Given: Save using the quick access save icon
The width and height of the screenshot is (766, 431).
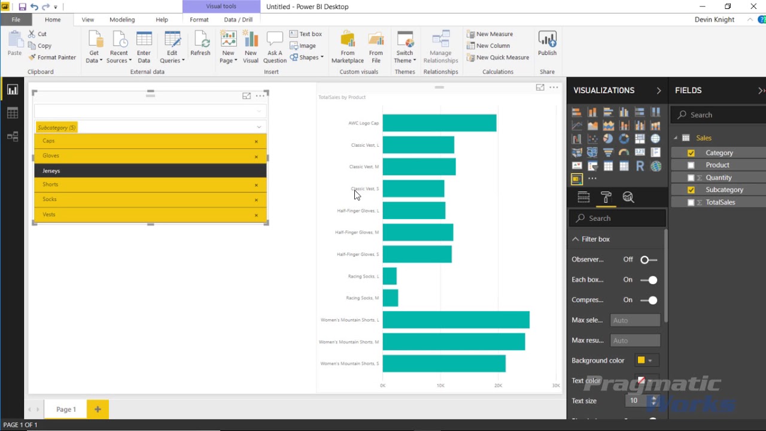Looking at the screenshot, I should click(x=22, y=7).
